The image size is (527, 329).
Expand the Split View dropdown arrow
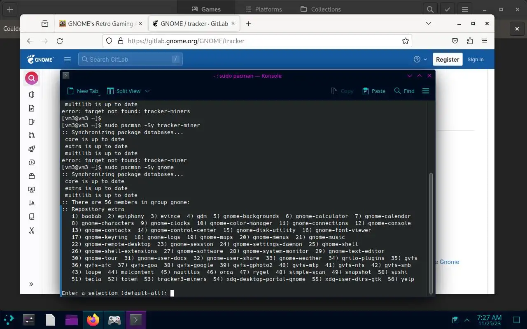[147, 91]
